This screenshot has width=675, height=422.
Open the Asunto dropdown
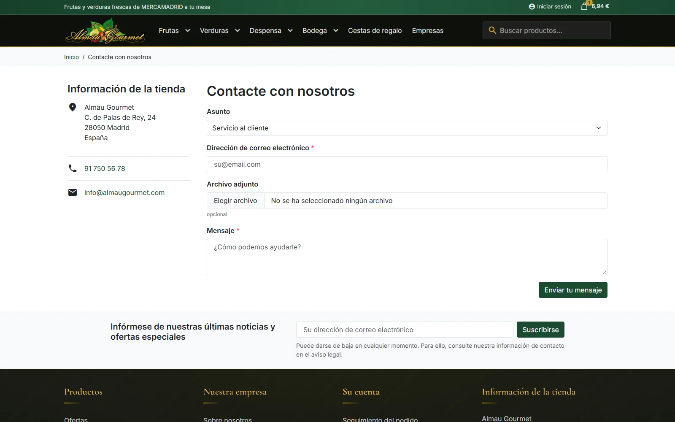click(x=407, y=128)
